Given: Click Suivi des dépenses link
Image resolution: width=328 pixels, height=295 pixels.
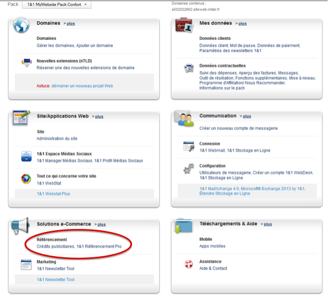Looking at the screenshot, I should [218, 73].
